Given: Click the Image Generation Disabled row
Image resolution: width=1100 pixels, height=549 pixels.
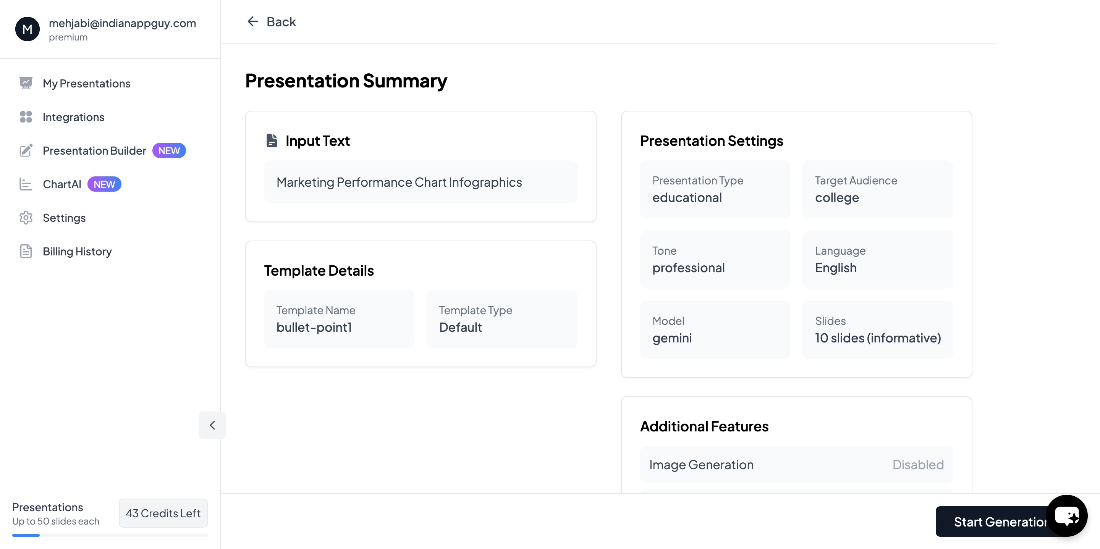Looking at the screenshot, I should 796,465.
